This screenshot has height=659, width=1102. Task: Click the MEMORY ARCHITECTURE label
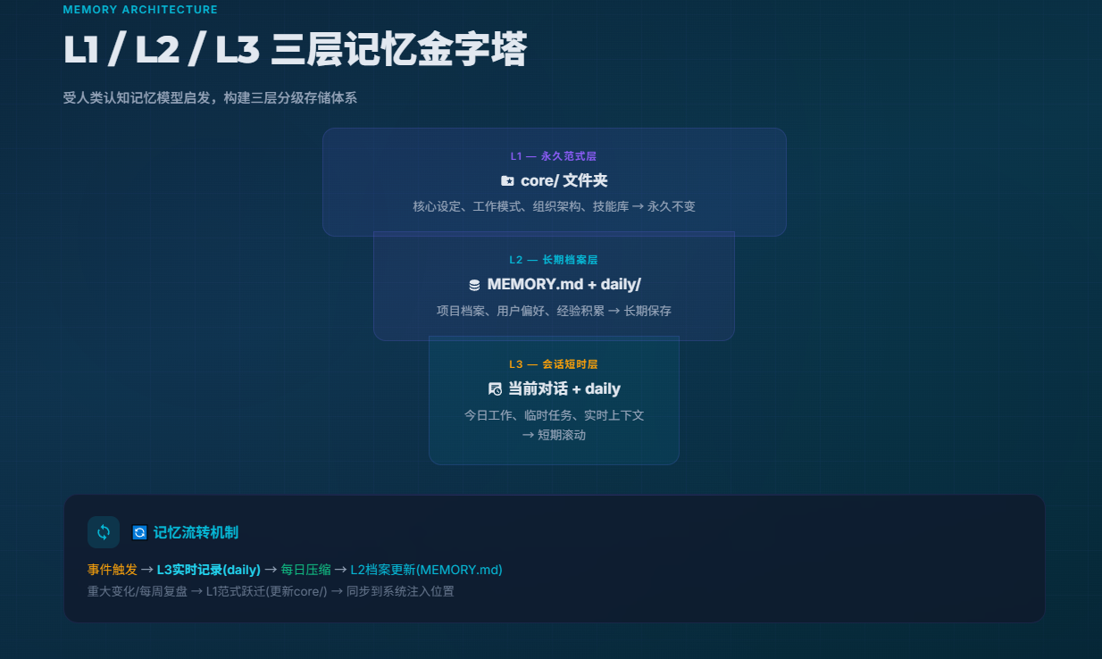[x=140, y=10]
